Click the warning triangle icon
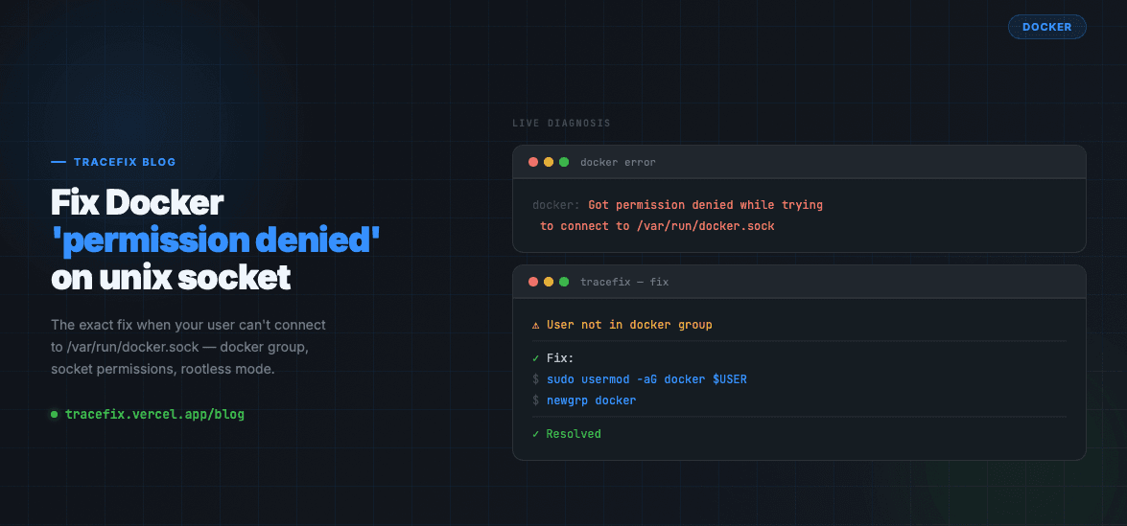Screen dimensions: 1127x526 pyautogui.click(x=536, y=325)
